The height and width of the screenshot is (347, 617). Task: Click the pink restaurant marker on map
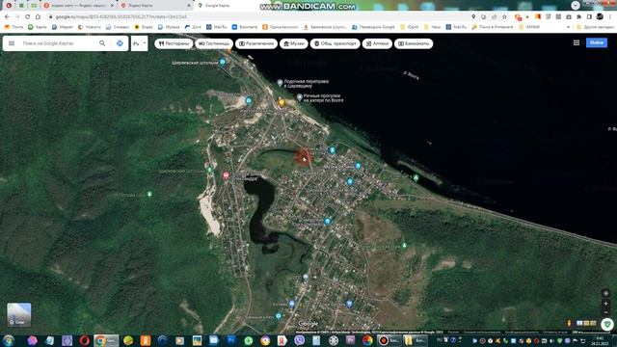click(x=226, y=175)
